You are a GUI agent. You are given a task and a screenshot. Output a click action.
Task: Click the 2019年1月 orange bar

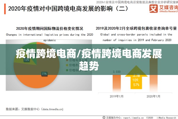click(x=117, y=83)
